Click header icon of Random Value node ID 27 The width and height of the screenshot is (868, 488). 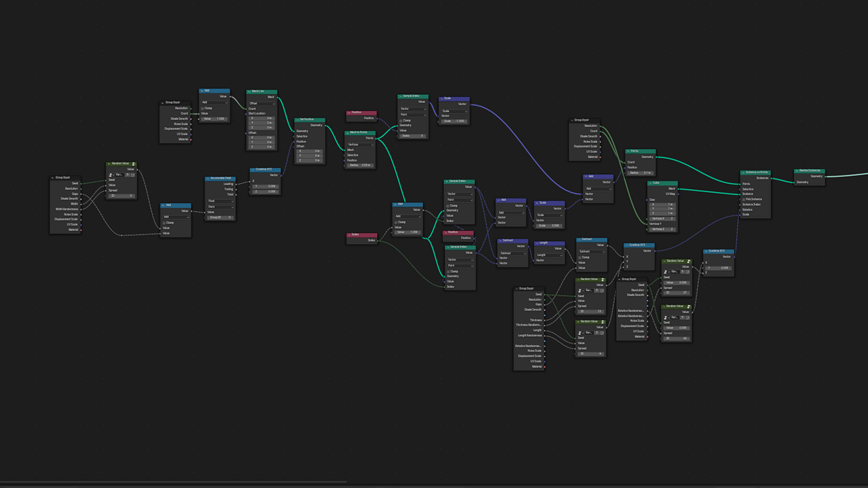point(689,261)
